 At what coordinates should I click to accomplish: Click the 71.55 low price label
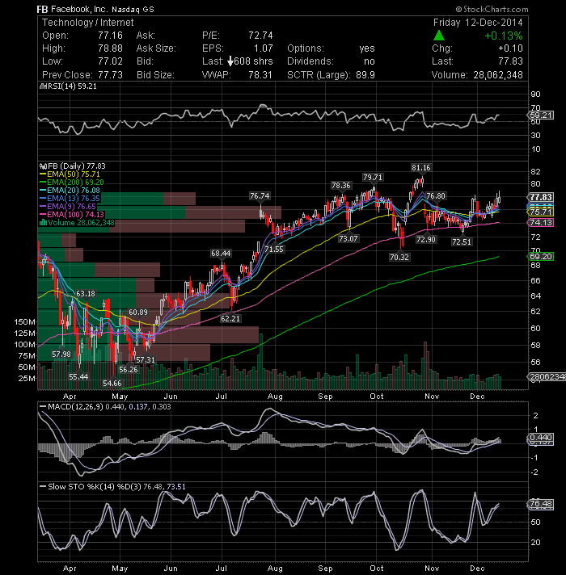coord(274,249)
